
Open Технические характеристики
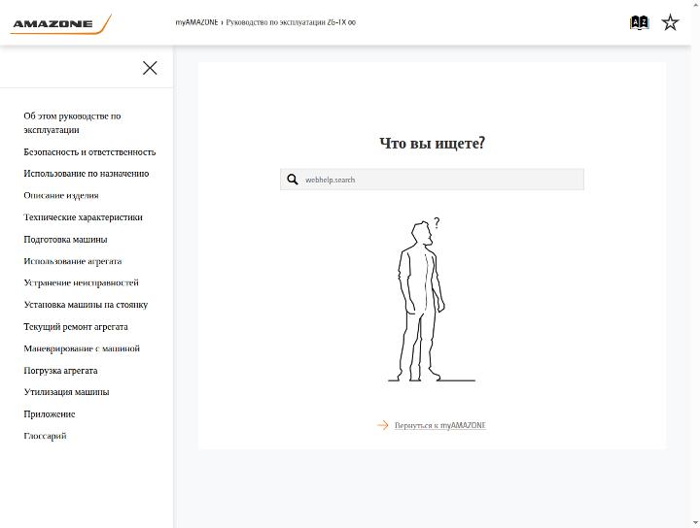[83, 217]
